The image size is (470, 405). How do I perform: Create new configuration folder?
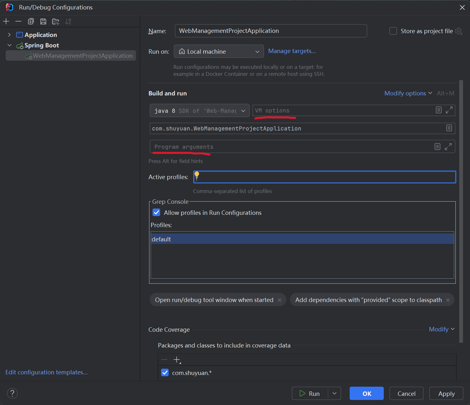(56, 21)
